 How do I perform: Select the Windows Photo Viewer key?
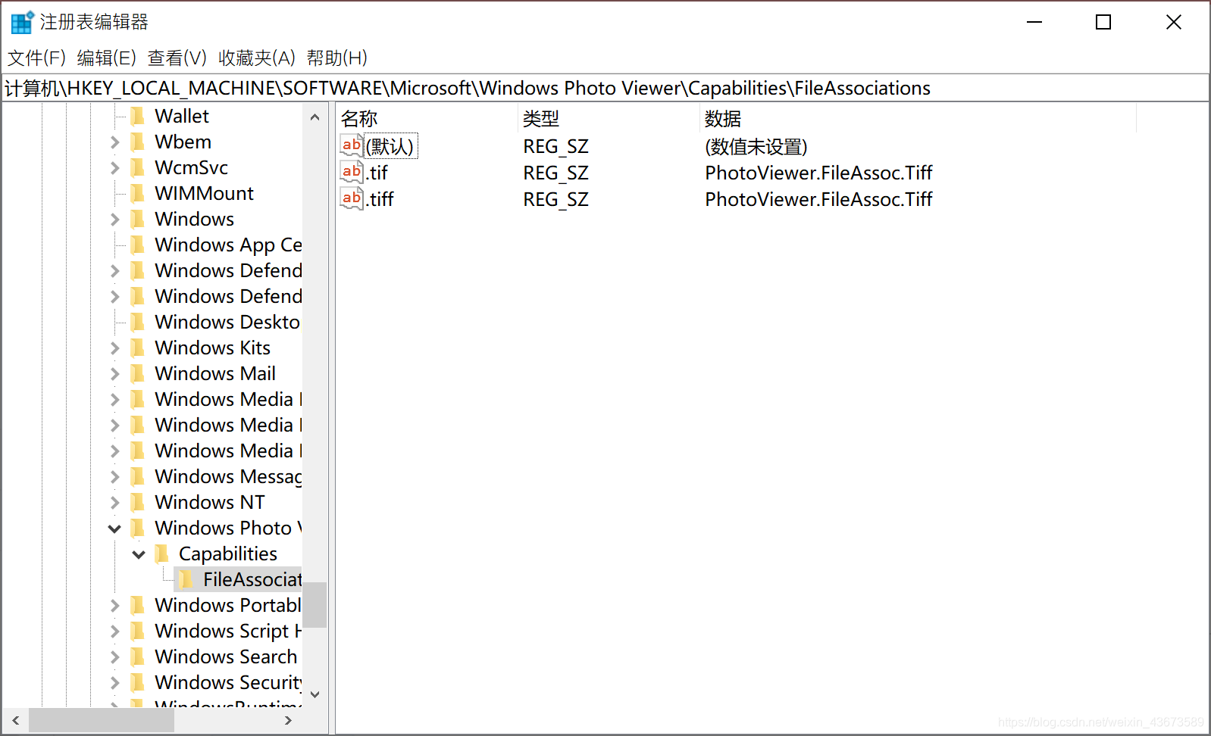(228, 528)
